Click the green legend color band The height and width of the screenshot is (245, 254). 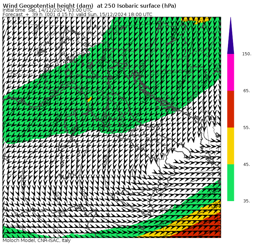pyautogui.click(x=231, y=183)
